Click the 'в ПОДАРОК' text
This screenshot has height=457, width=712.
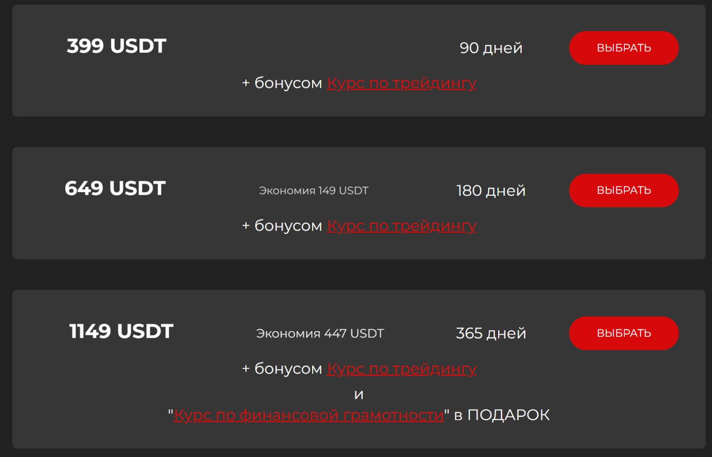click(502, 415)
